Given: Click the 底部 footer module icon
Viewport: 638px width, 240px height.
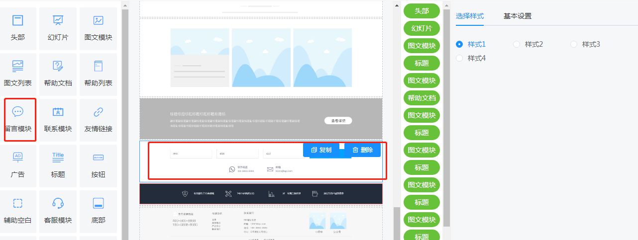Looking at the screenshot, I should coord(98,203).
